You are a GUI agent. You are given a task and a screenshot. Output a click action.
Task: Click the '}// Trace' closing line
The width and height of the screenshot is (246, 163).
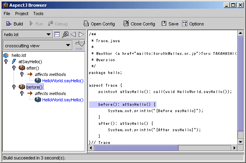click(100, 142)
